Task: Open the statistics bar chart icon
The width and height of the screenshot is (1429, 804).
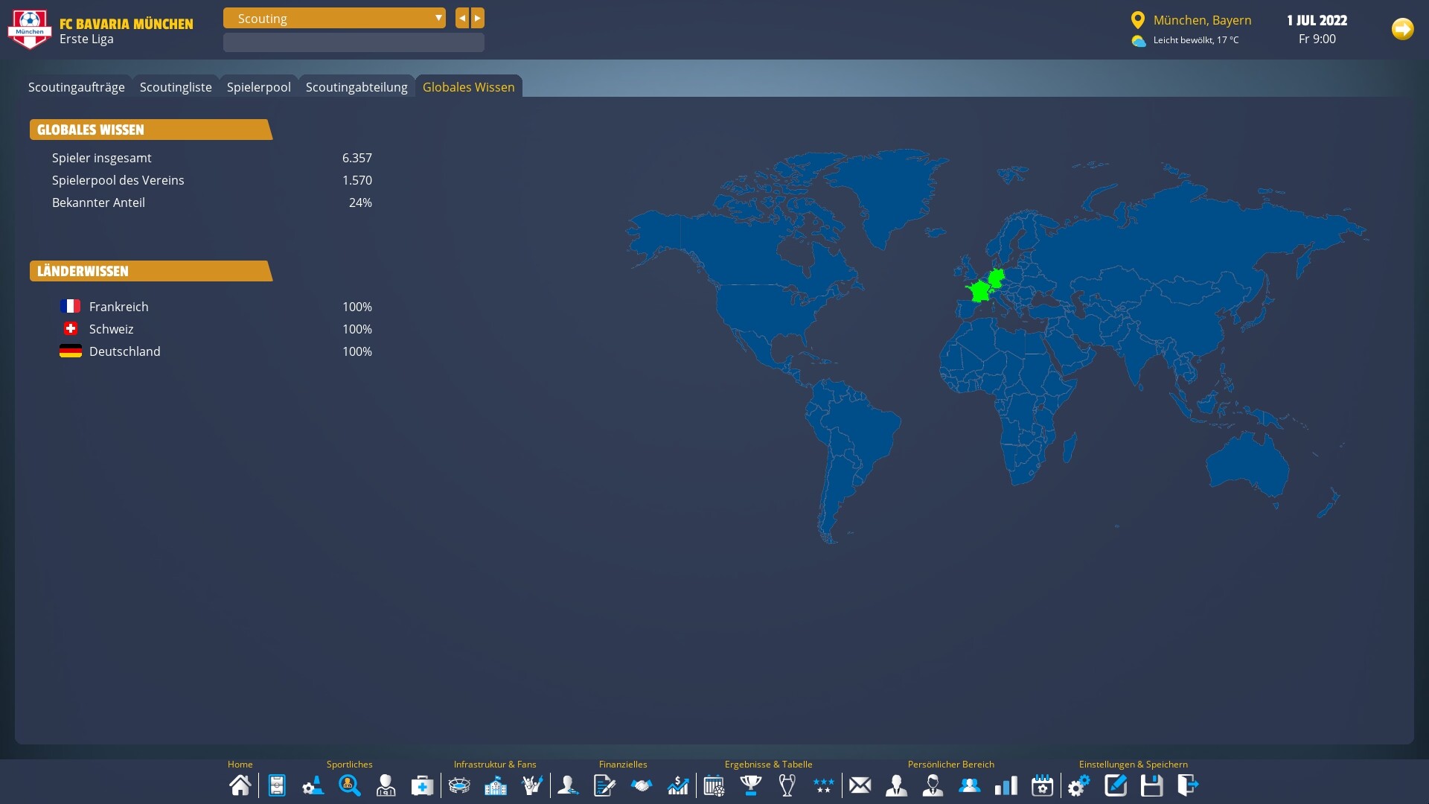Action: (x=1006, y=785)
